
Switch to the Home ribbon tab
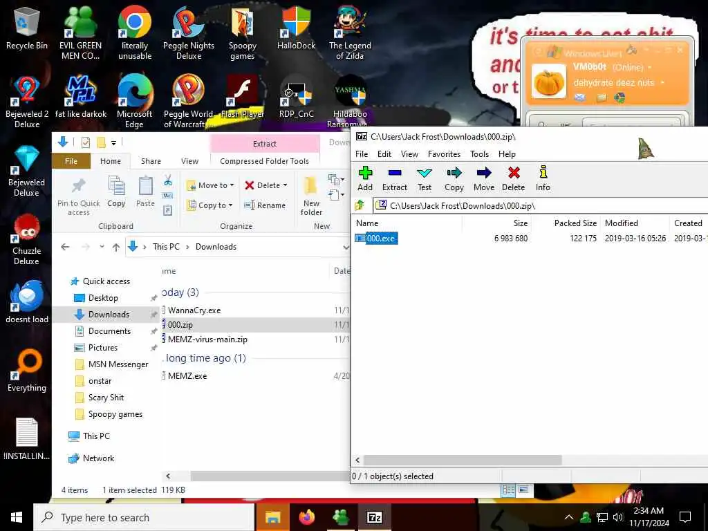coord(111,161)
